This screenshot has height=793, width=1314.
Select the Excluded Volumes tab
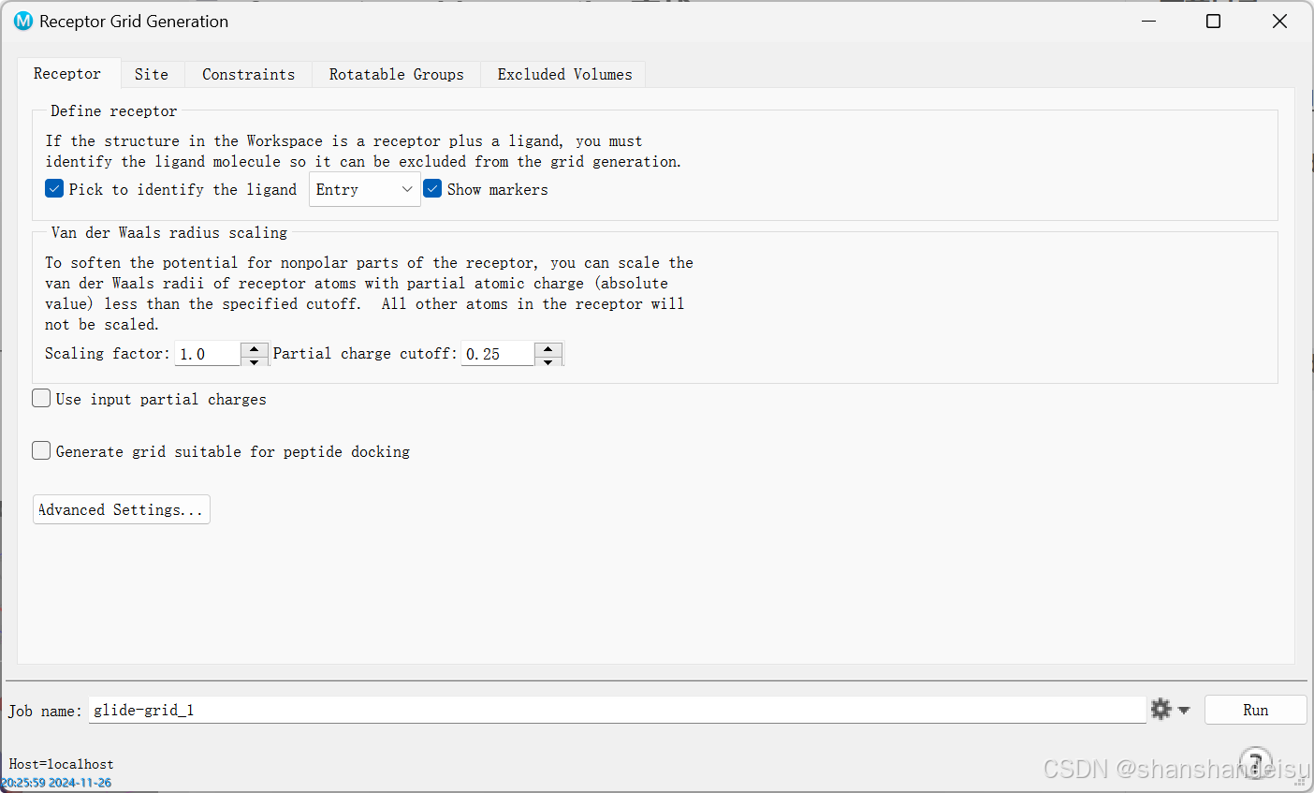pyautogui.click(x=564, y=74)
